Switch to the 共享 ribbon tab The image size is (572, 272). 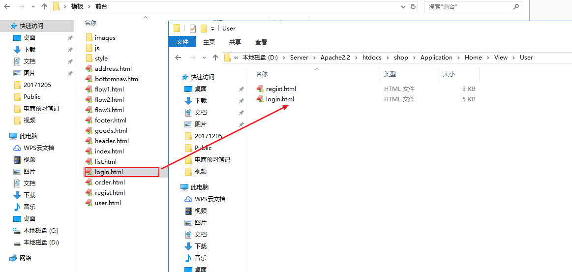click(x=235, y=42)
